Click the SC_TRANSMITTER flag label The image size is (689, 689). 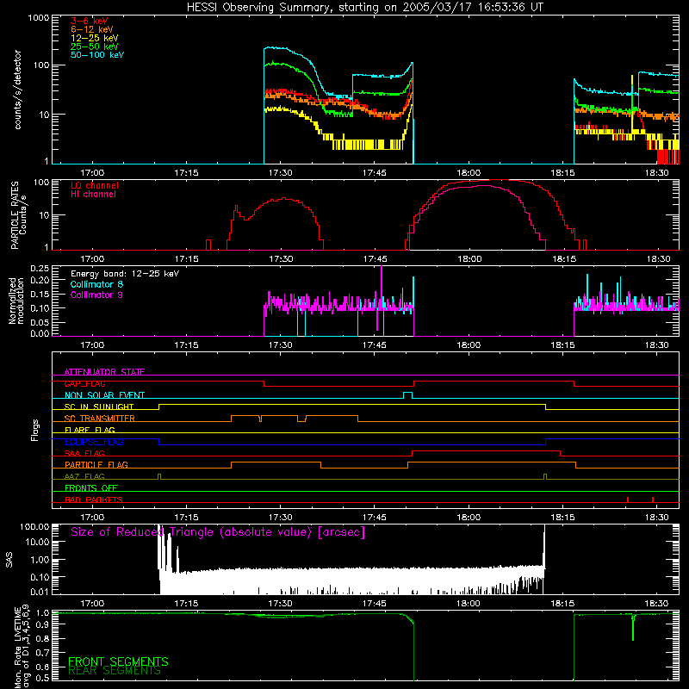[100, 419]
